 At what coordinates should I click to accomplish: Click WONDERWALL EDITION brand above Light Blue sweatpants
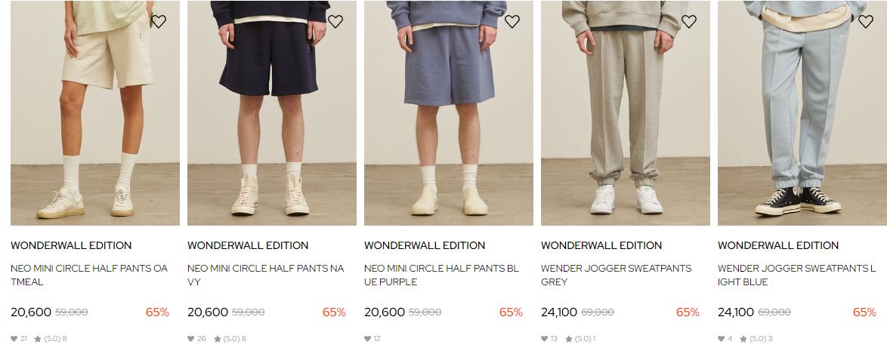tap(778, 245)
